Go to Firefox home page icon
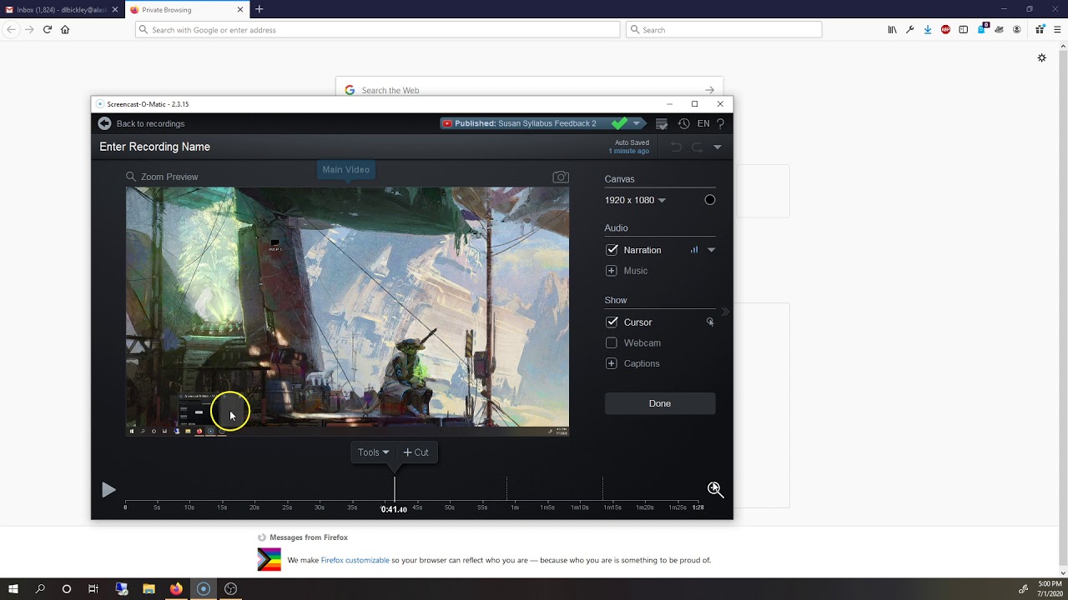This screenshot has height=600, width=1068. (65, 29)
